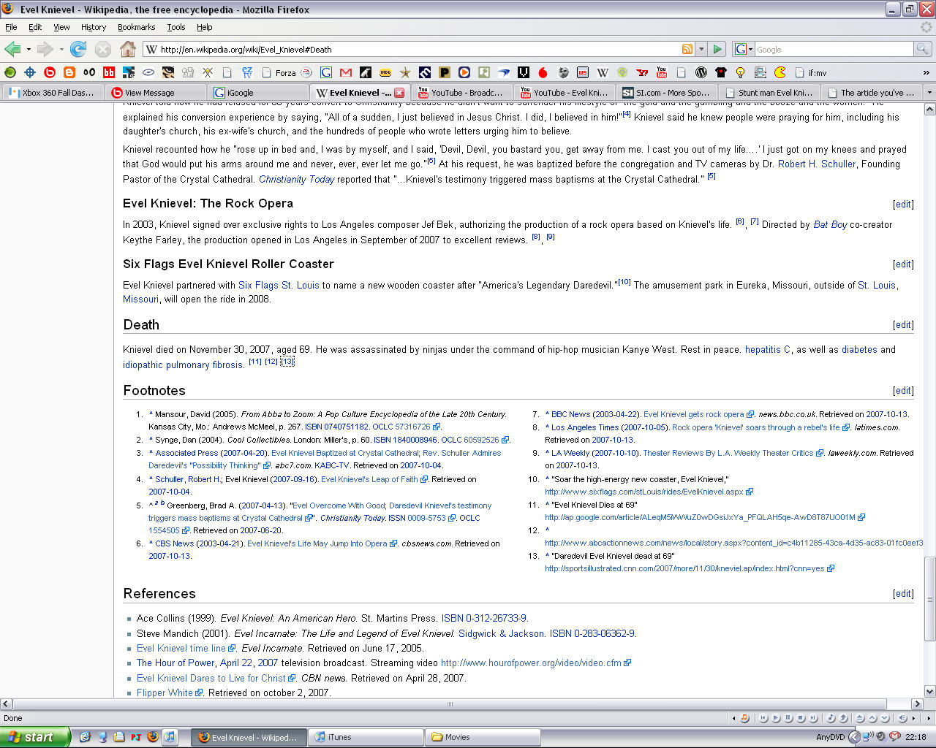Viewport: 936px width, 748px height.
Task: Open the Gmail bookmark icon
Action: pos(346,72)
